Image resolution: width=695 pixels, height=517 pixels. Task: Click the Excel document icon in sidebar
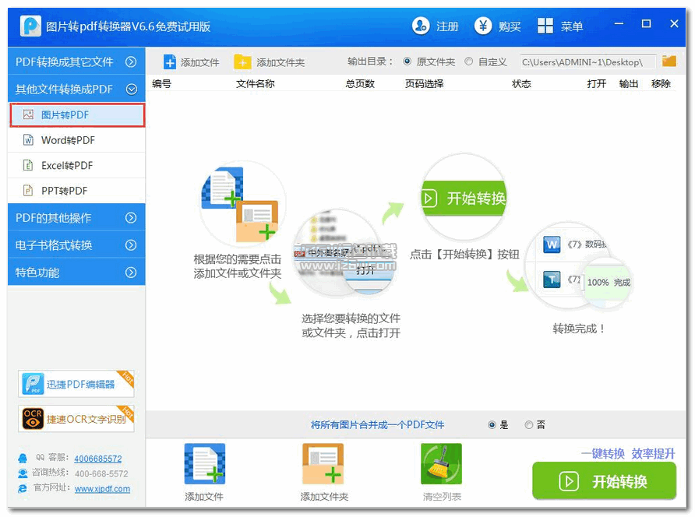[x=28, y=165]
